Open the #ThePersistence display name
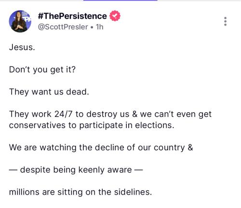Screen dimensions: 241x208 [72, 16]
